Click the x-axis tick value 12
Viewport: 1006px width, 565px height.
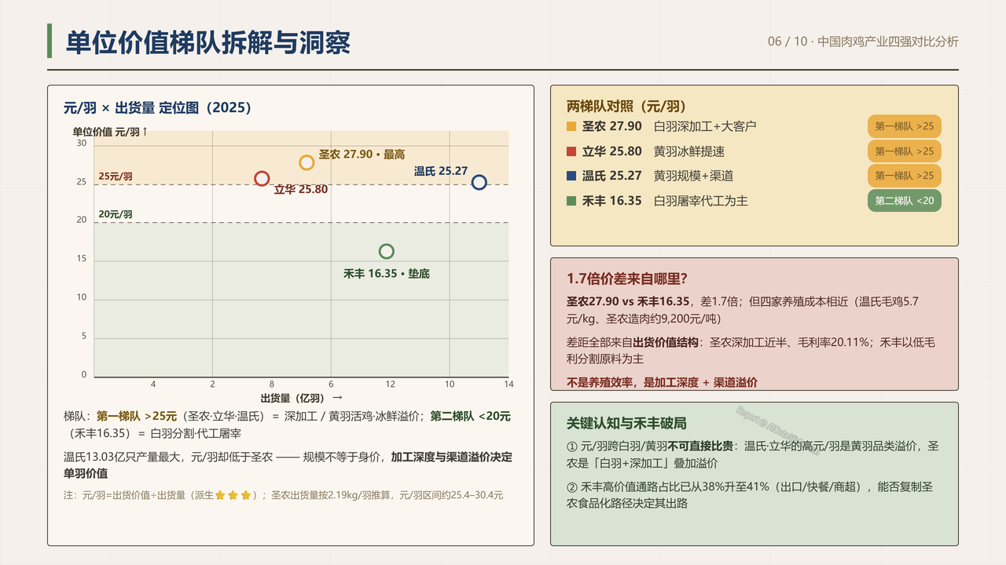click(x=390, y=384)
